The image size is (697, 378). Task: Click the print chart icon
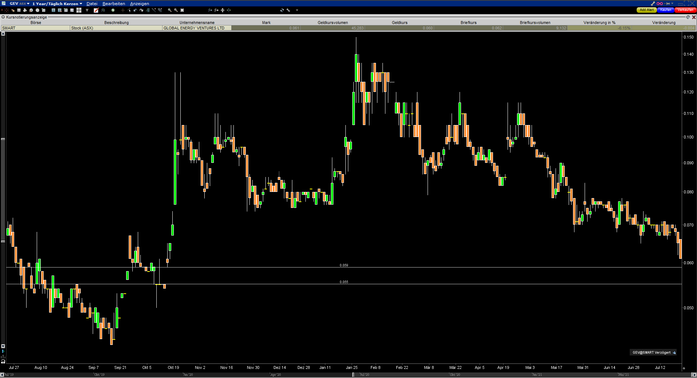[x=25, y=10]
